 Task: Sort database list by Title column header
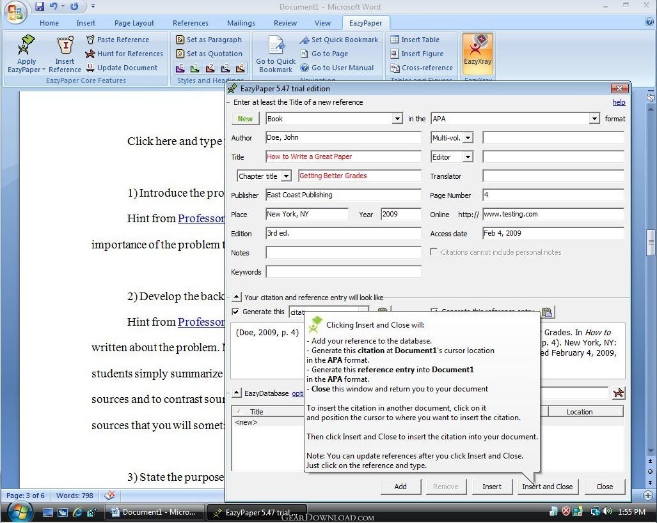(268, 412)
